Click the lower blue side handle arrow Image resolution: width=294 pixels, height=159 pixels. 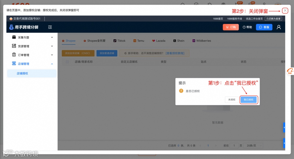(284, 143)
